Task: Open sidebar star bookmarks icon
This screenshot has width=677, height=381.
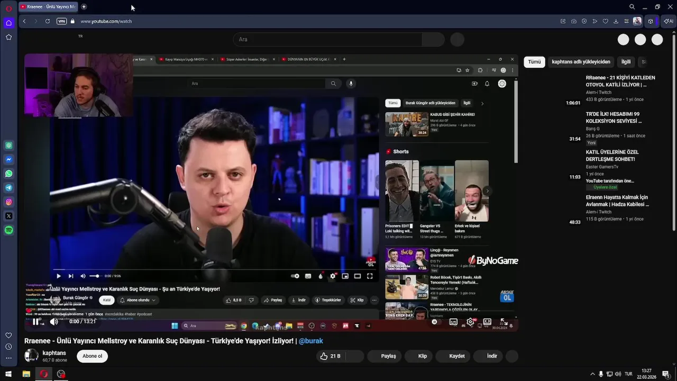Action: coord(8,37)
